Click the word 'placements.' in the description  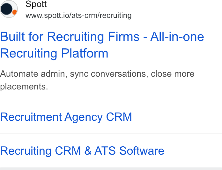click(x=24, y=87)
